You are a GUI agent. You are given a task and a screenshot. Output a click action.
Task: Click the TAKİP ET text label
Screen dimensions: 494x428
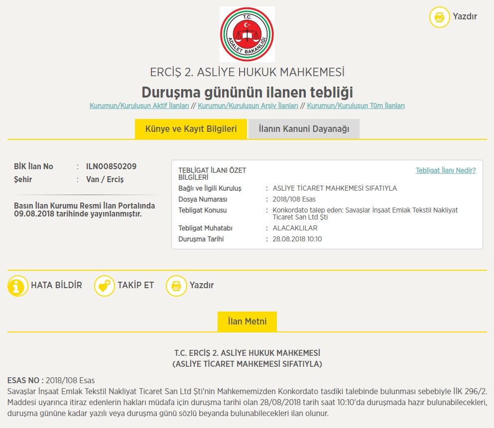click(x=135, y=286)
